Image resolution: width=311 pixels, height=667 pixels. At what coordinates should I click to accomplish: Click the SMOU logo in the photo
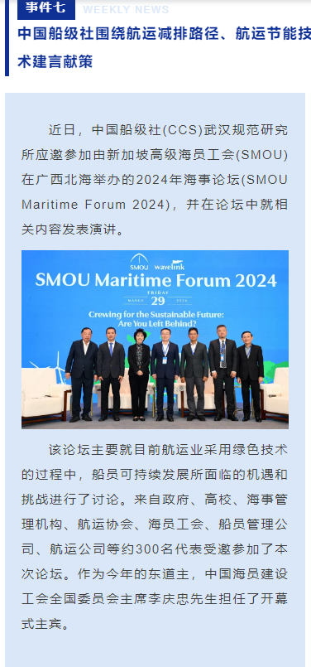[x=139, y=262]
